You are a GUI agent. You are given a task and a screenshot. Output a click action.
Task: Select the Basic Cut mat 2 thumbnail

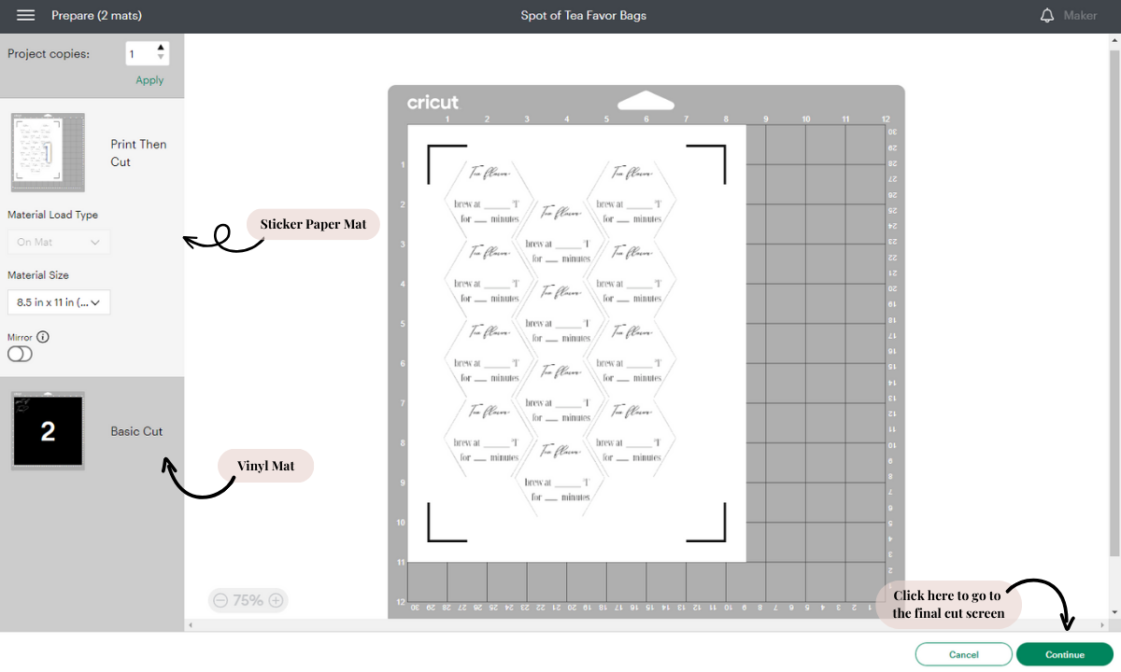click(48, 431)
